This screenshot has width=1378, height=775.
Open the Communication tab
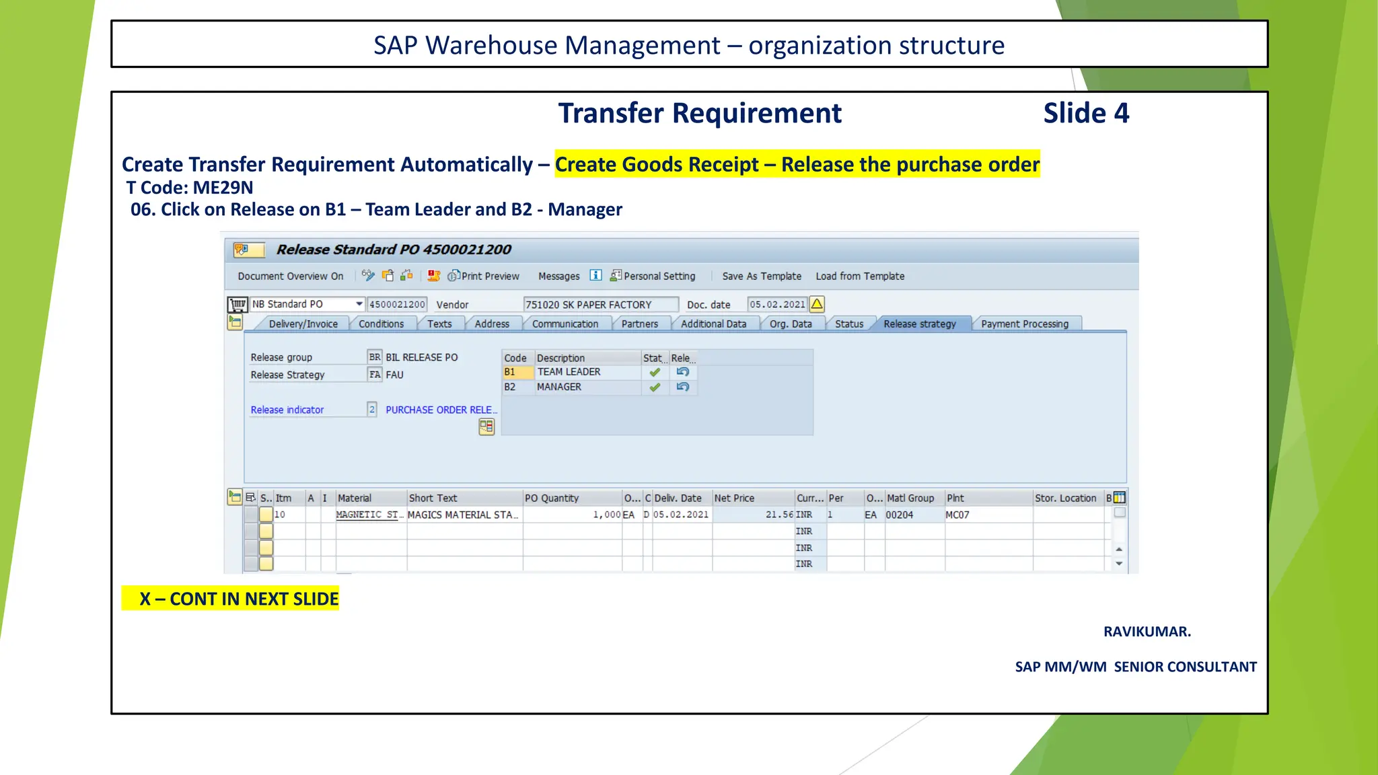click(565, 324)
